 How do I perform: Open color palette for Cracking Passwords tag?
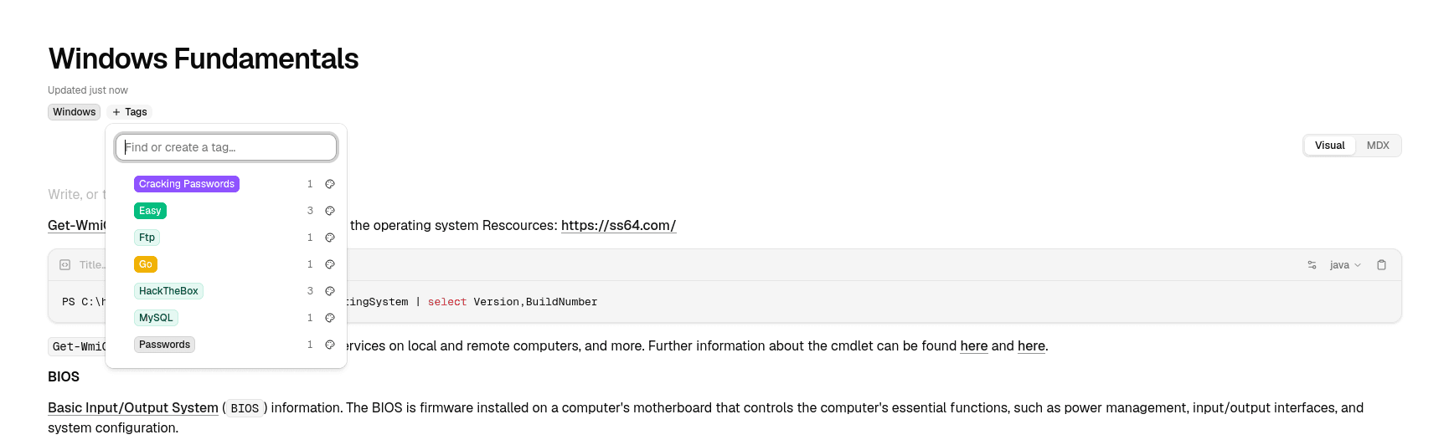(x=330, y=184)
